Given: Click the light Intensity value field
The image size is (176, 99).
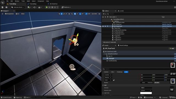Looking at the screenshot, I should tap(146, 88).
